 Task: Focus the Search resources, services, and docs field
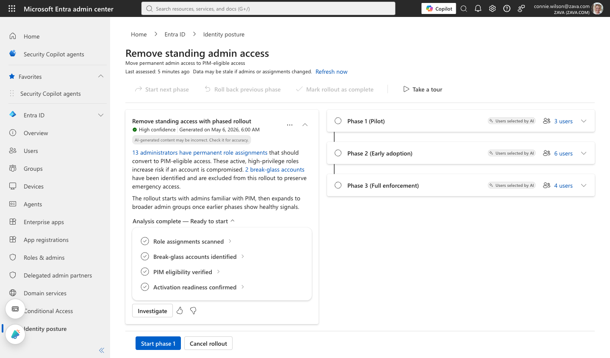click(269, 8)
